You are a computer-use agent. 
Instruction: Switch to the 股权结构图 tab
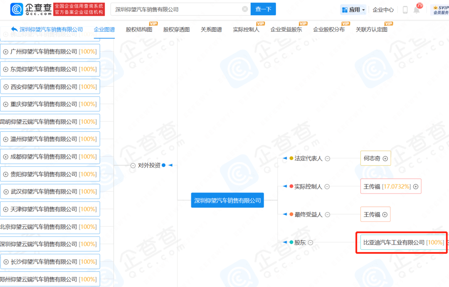point(139,29)
